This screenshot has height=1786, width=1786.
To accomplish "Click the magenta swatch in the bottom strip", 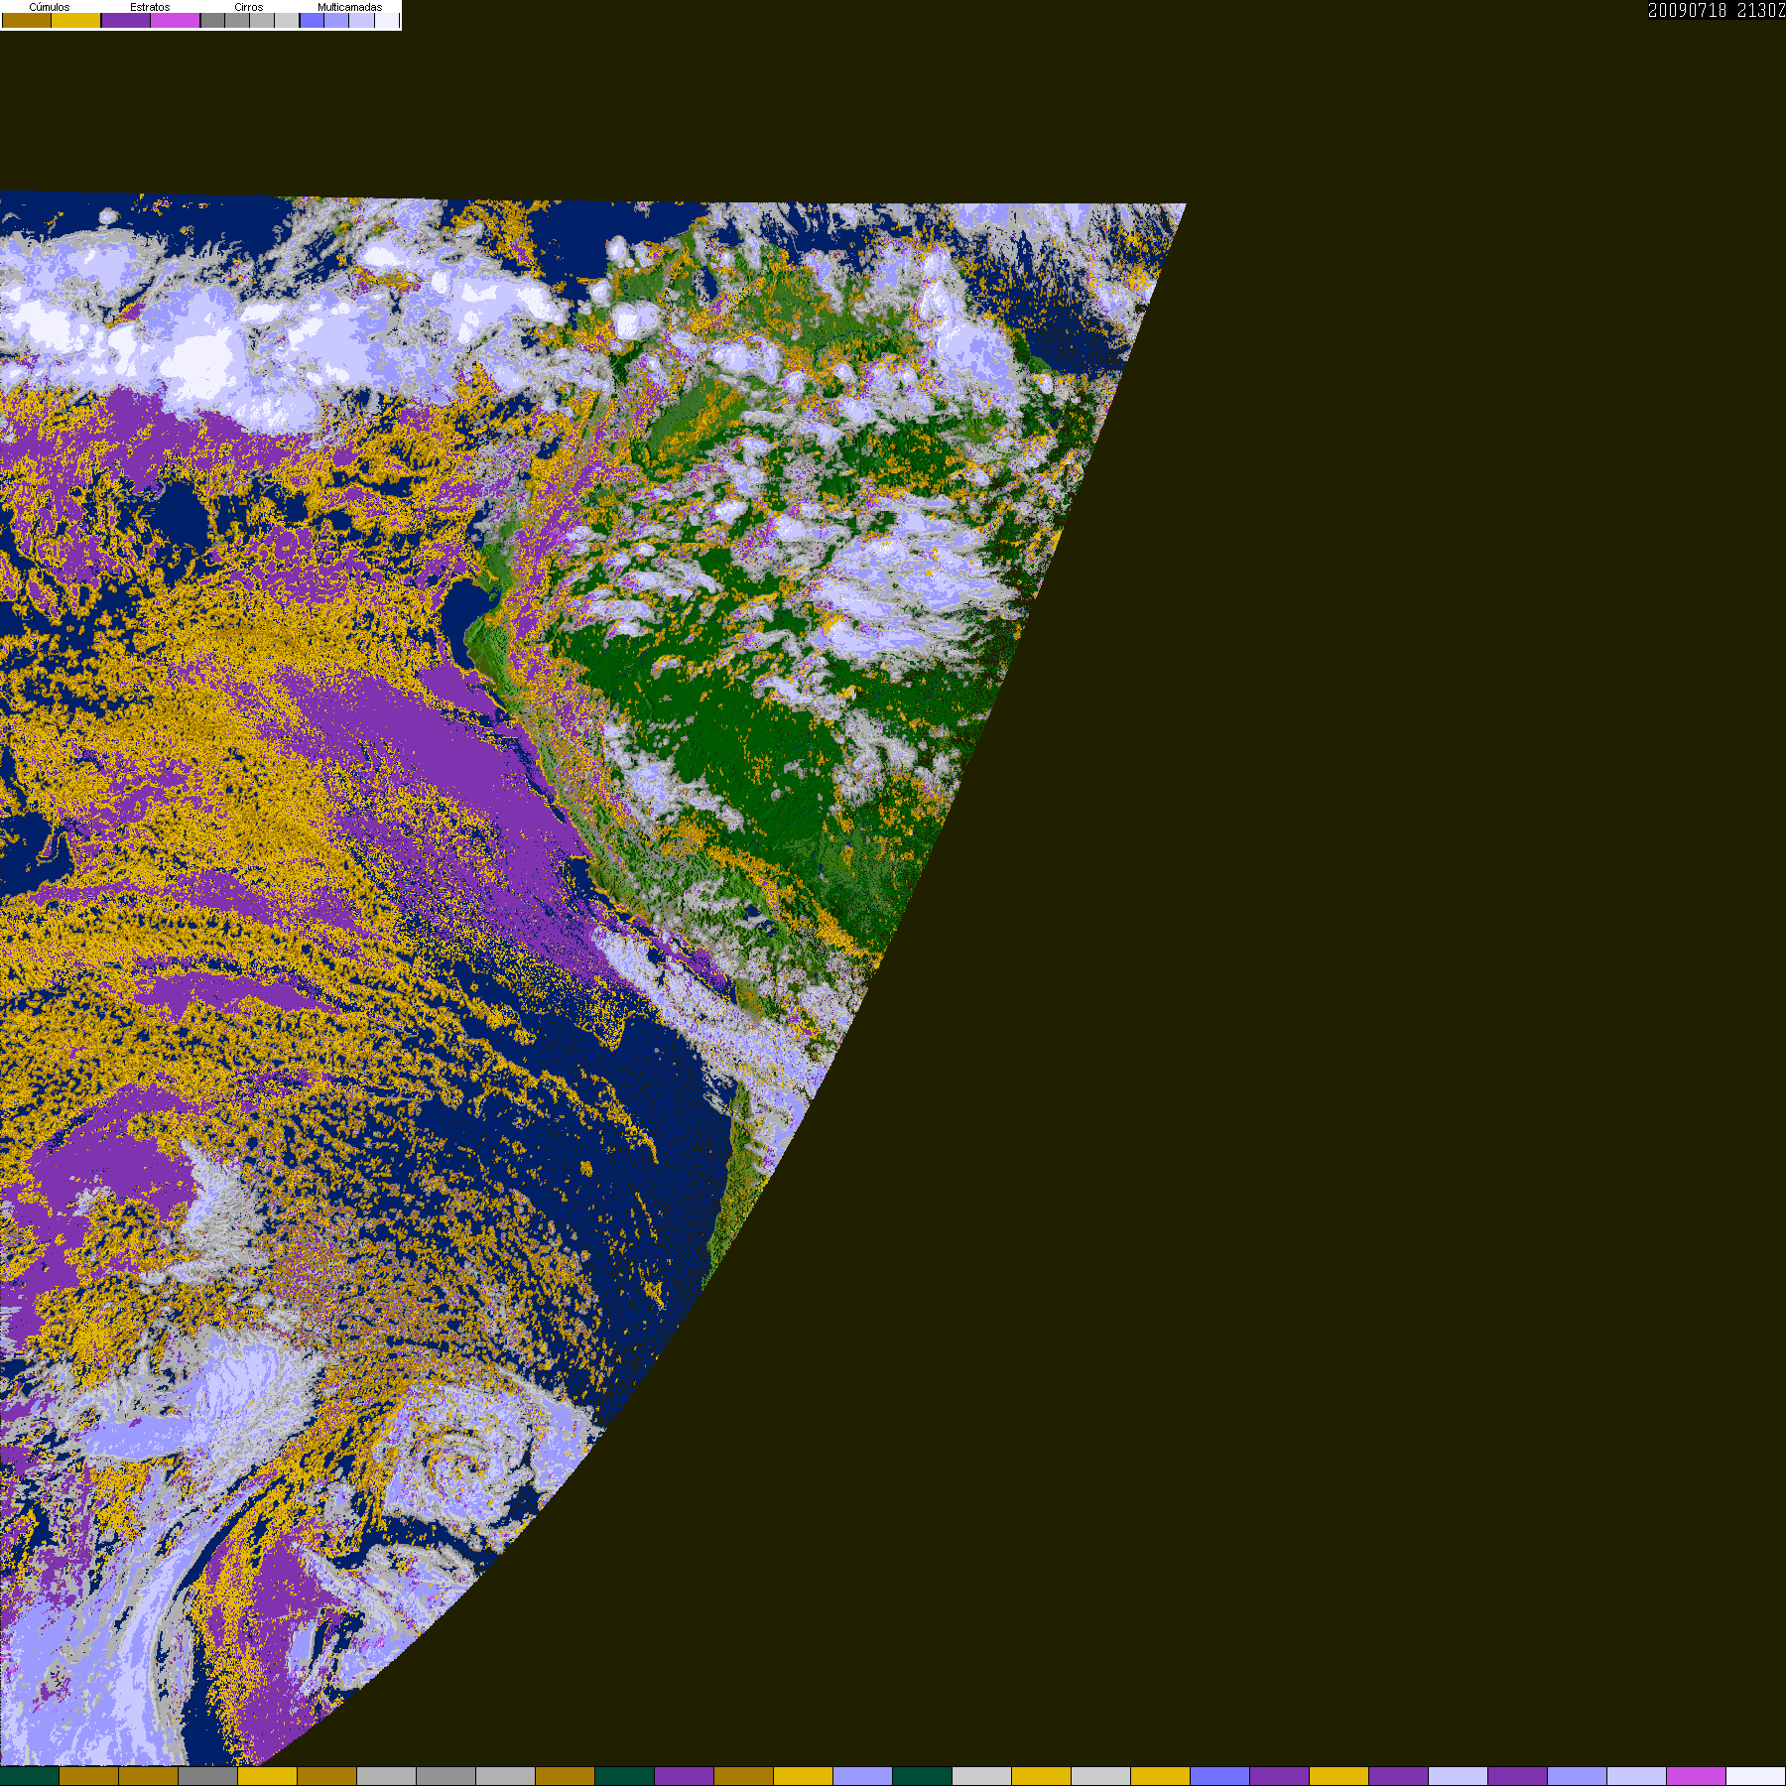I will [x=1697, y=1776].
